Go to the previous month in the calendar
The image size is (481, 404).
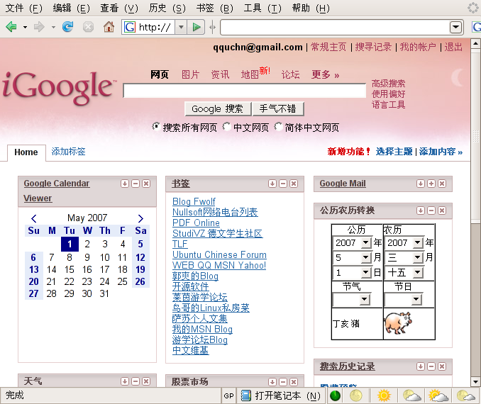[x=34, y=218]
